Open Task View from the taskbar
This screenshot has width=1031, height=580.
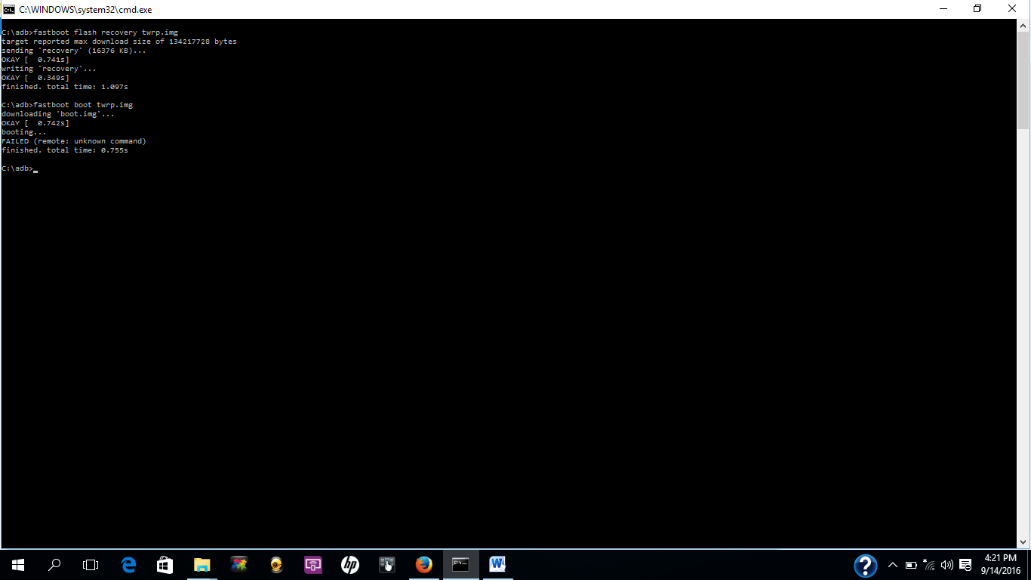click(x=91, y=564)
